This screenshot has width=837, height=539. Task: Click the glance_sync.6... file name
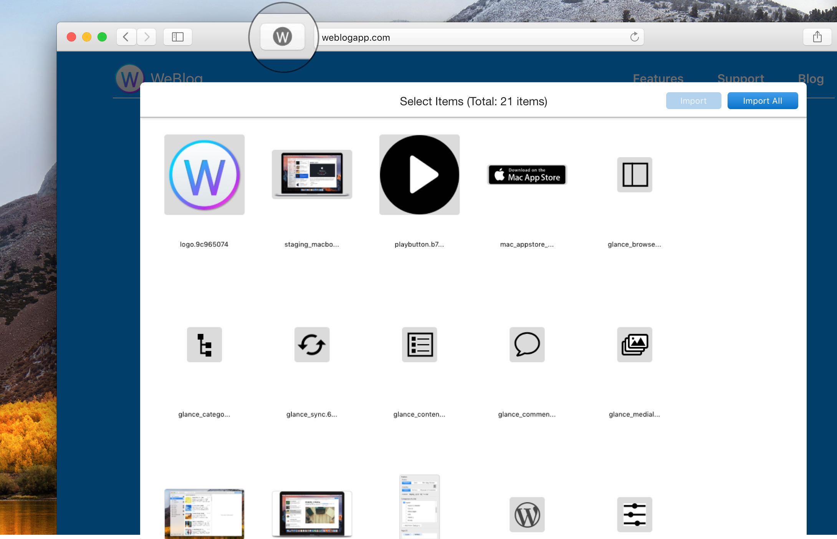tap(312, 414)
